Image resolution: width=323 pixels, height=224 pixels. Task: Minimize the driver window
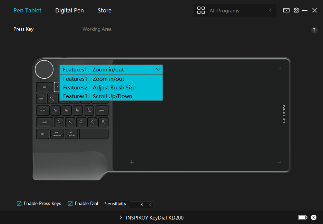point(305,10)
